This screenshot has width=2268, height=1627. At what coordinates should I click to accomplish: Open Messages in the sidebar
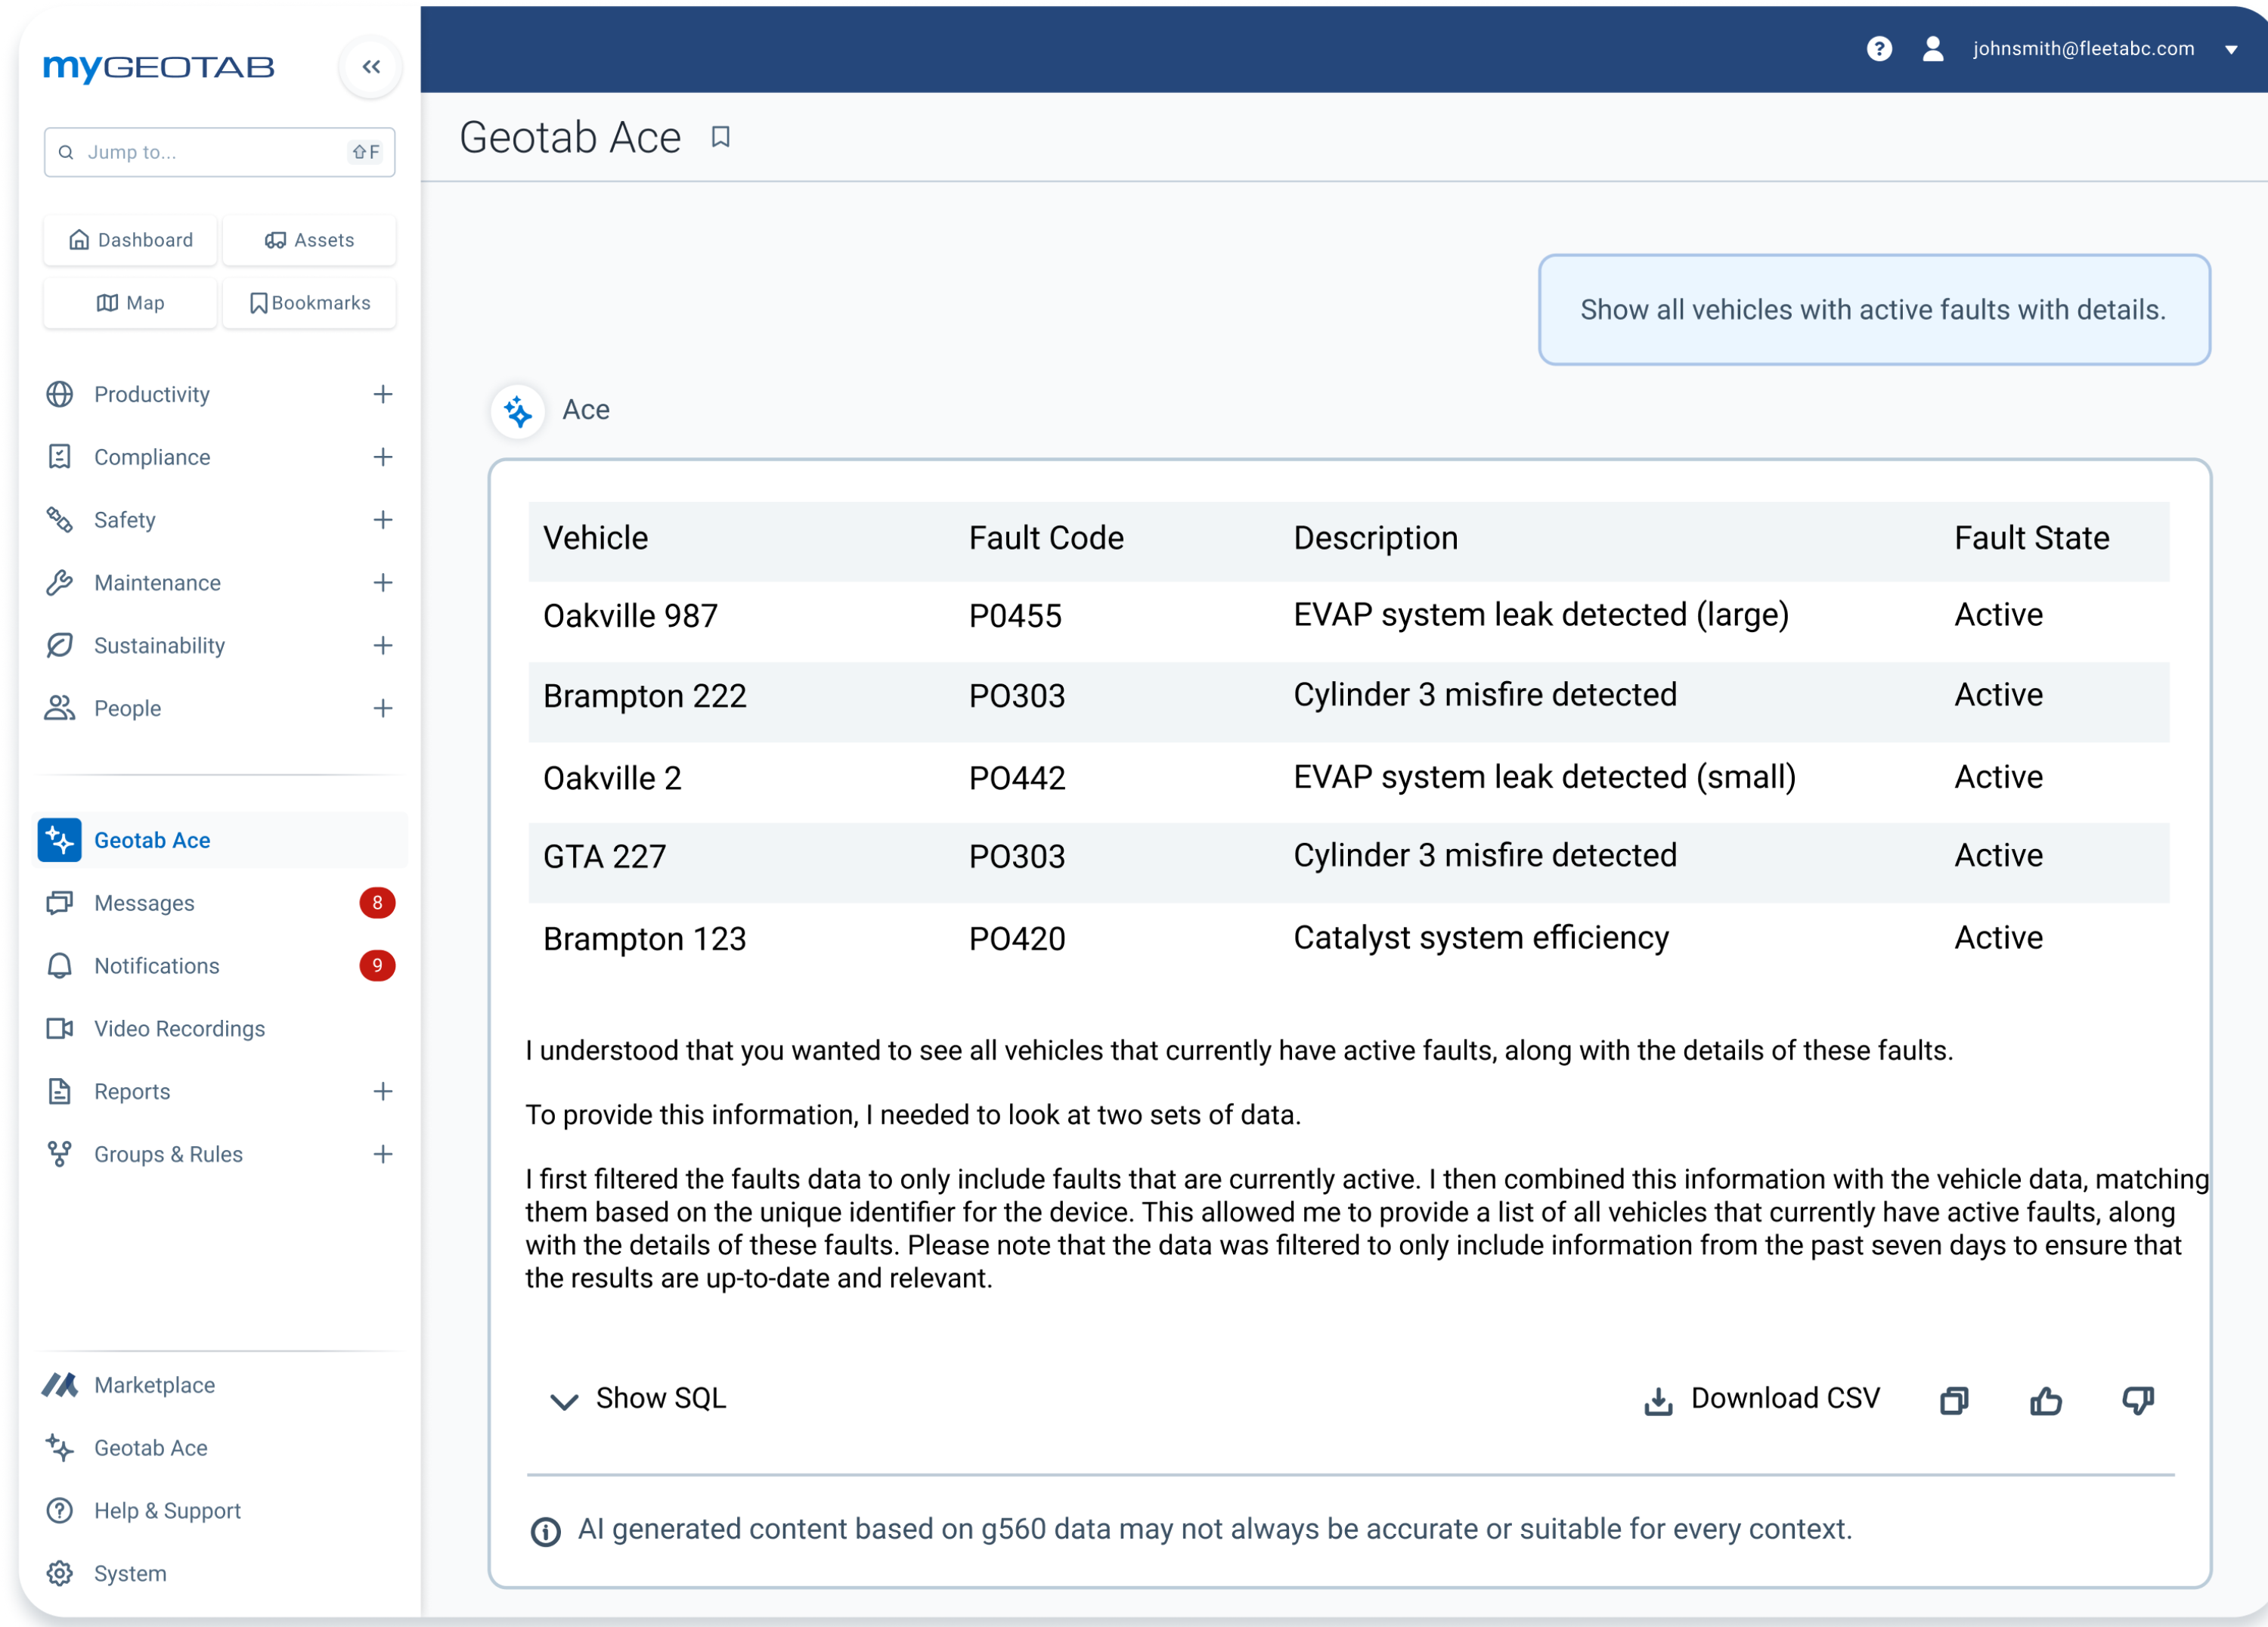pos(144,902)
